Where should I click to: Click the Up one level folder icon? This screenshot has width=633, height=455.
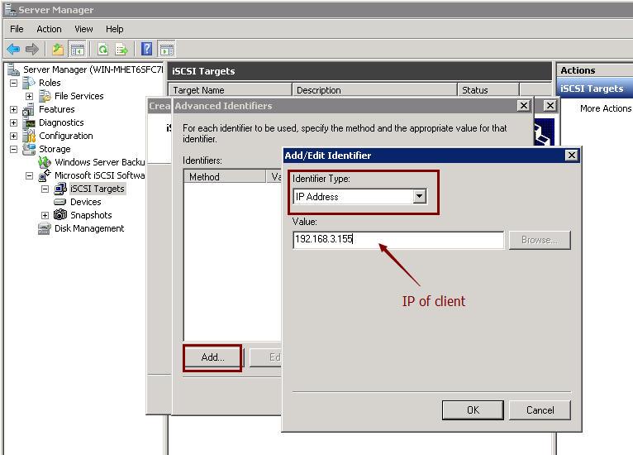57,49
